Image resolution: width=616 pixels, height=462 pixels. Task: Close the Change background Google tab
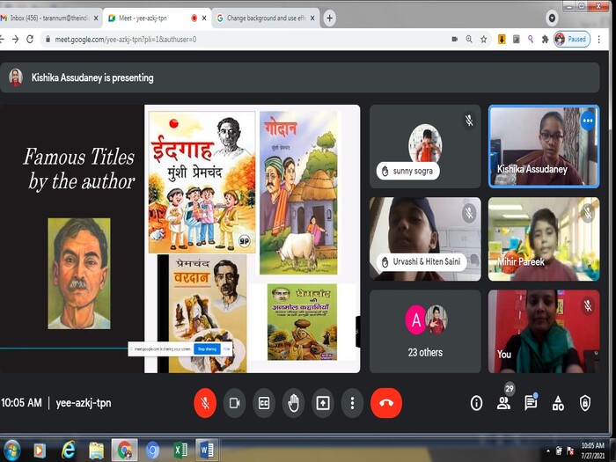(312, 18)
